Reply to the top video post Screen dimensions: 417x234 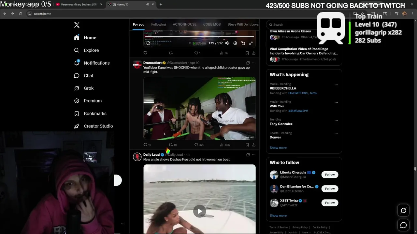(x=145, y=53)
